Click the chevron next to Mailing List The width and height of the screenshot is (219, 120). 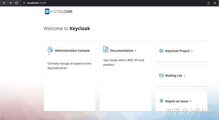click(x=184, y=75)
